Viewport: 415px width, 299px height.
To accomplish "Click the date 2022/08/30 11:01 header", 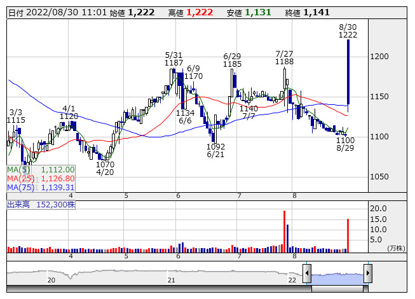I will [57, 13].
